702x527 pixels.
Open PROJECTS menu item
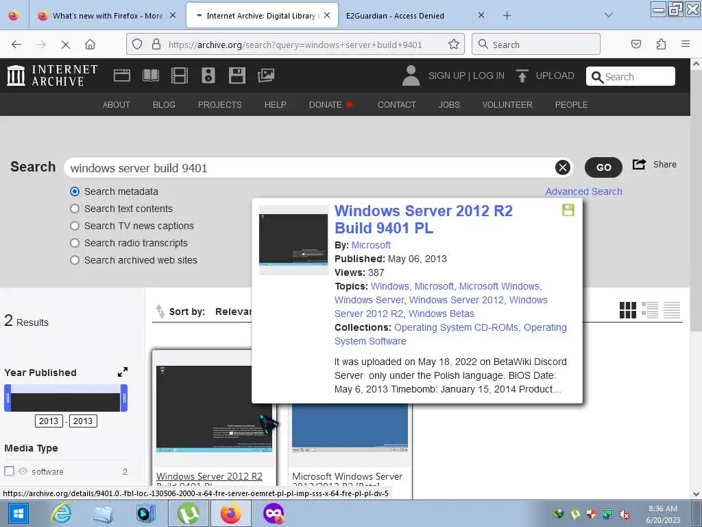(x=220, y=104)
